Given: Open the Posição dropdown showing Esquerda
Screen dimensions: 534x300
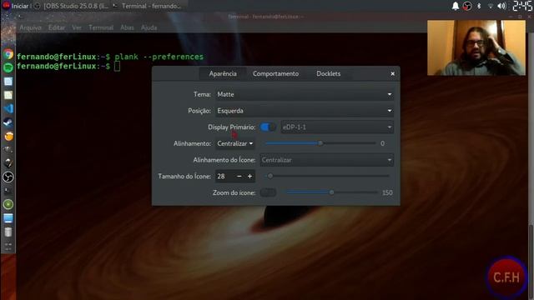Looking at the screenshot, I should coord(305,111).
